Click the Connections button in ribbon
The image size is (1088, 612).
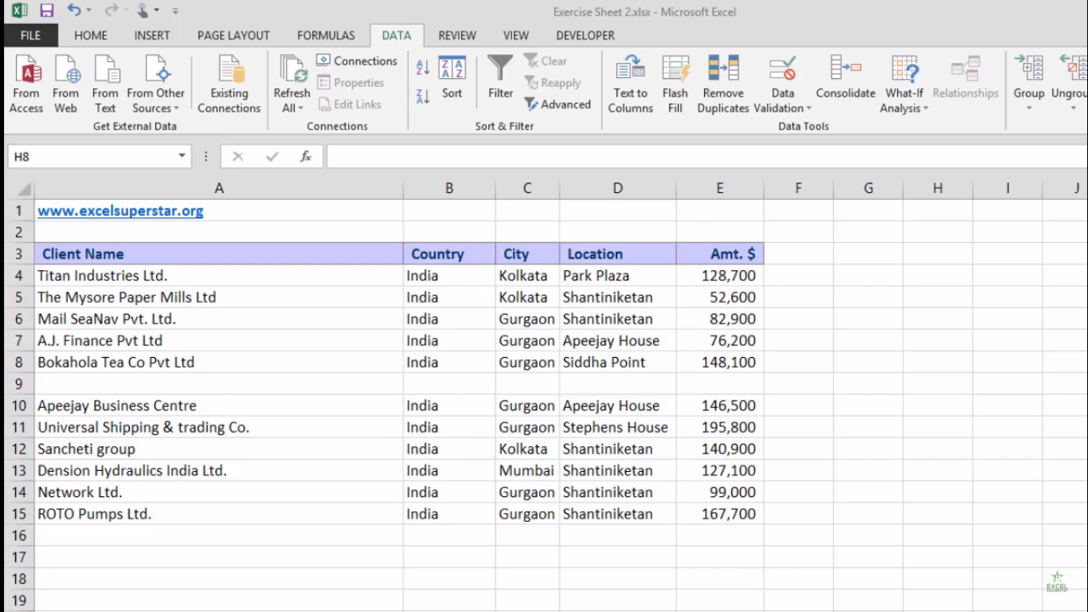pyautogui.click(x=357, y=61)
